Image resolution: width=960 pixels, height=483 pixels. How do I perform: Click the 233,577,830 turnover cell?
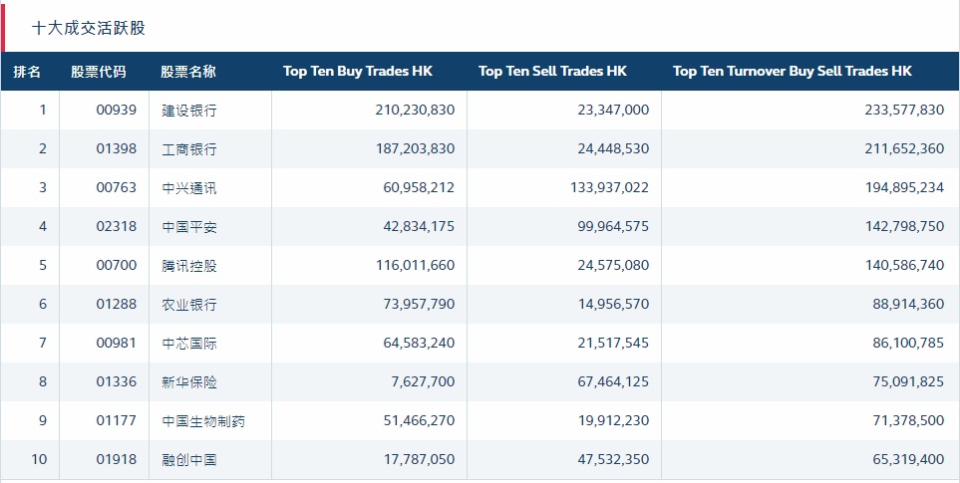click(903, 111)
